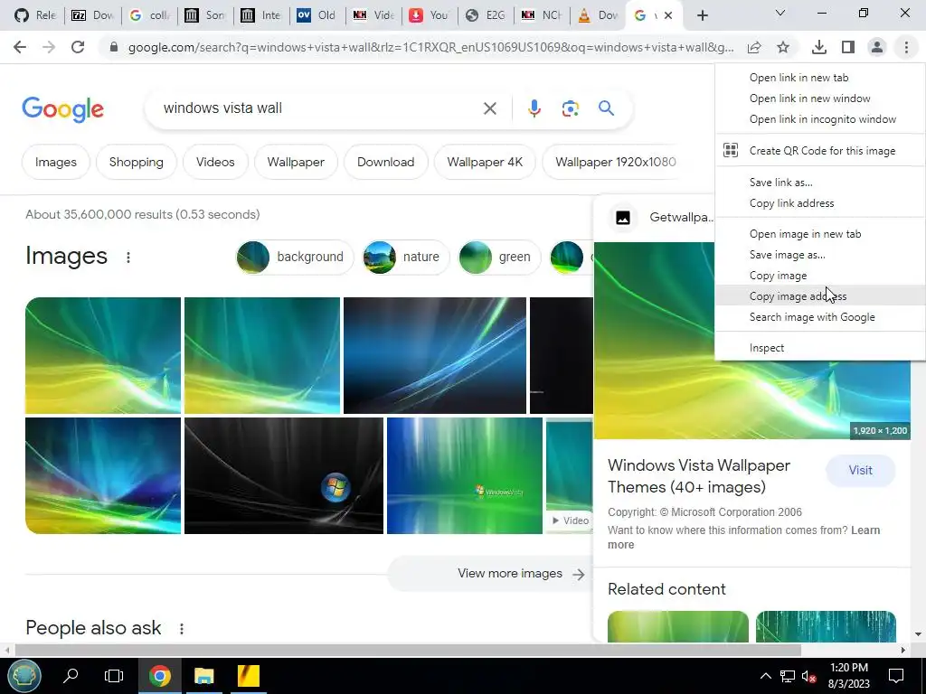Go back with the browser back arrow
The height and width of the screenshot is (694, 926).
(20, 47)
